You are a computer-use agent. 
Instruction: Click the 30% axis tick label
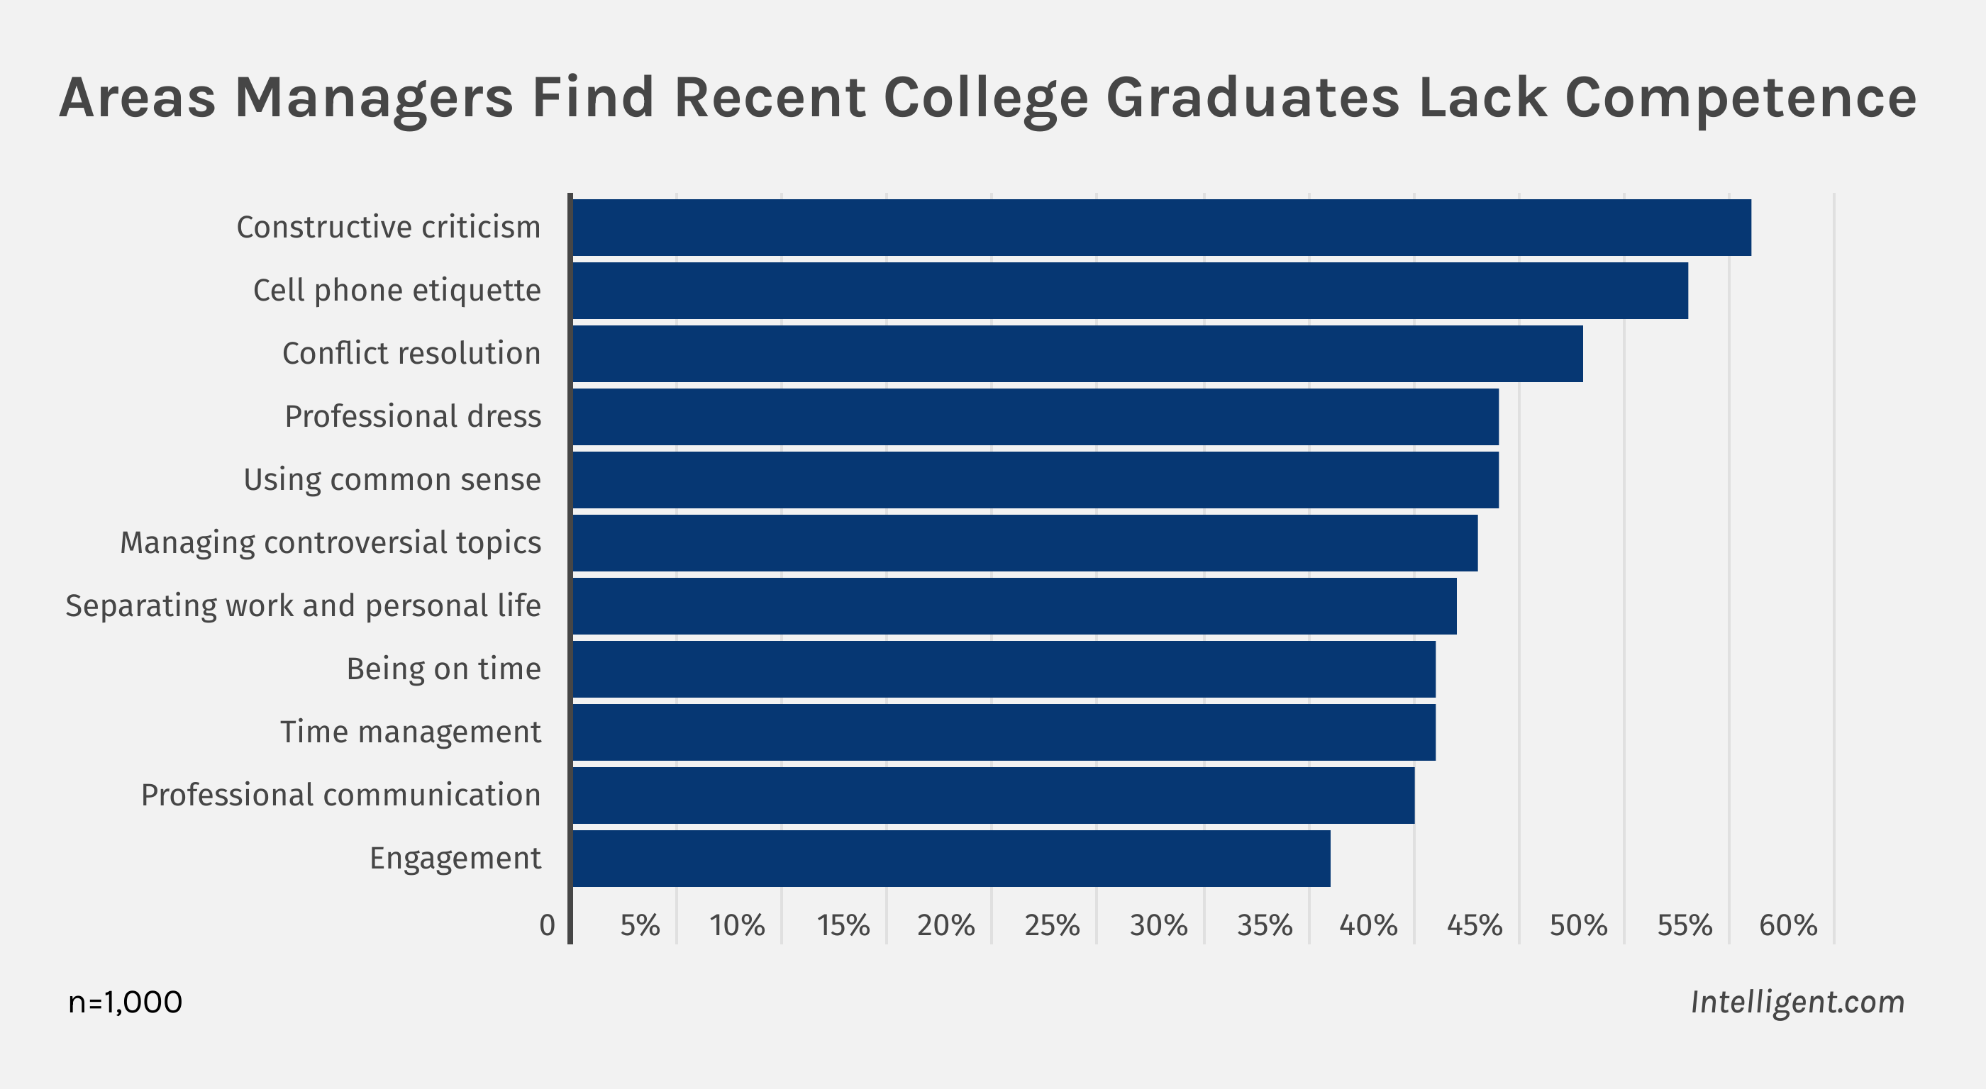point(1158,925)
